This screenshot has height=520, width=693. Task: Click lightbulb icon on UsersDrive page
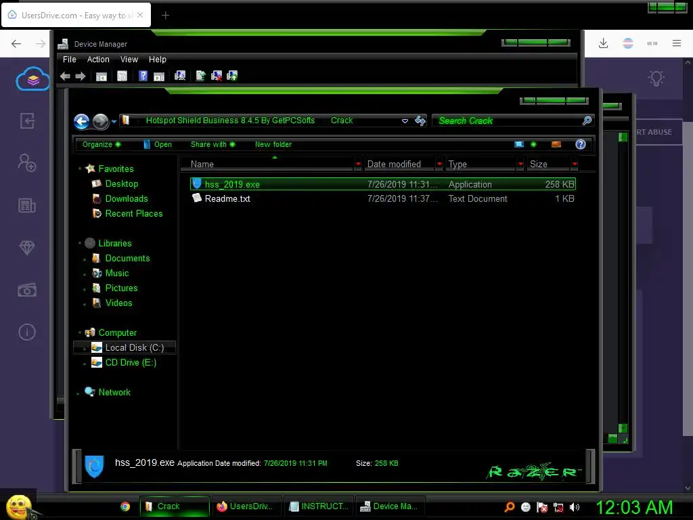coord(656,79)
